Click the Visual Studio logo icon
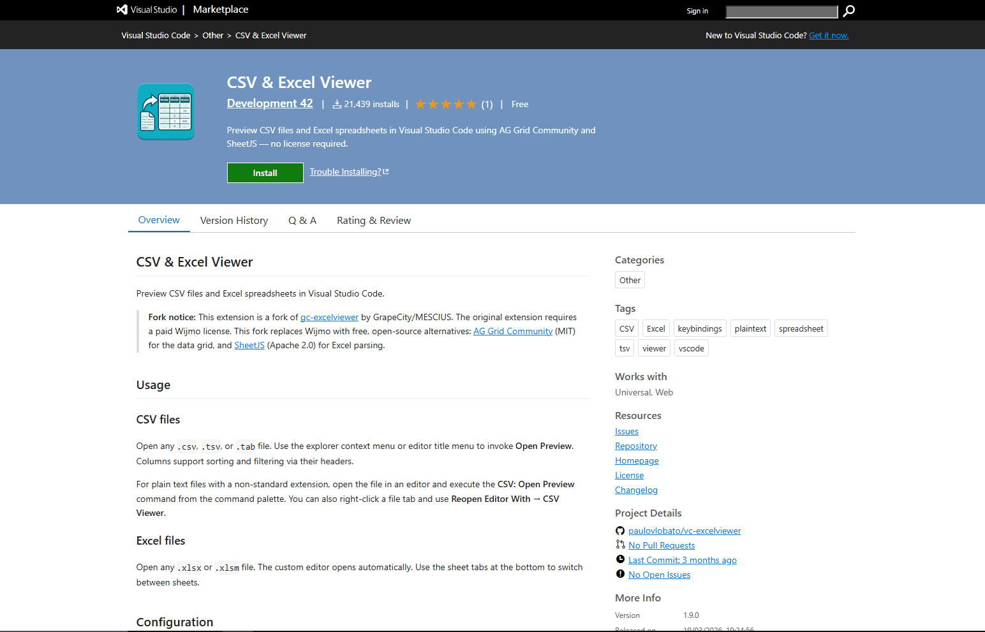 pos(122,10)
